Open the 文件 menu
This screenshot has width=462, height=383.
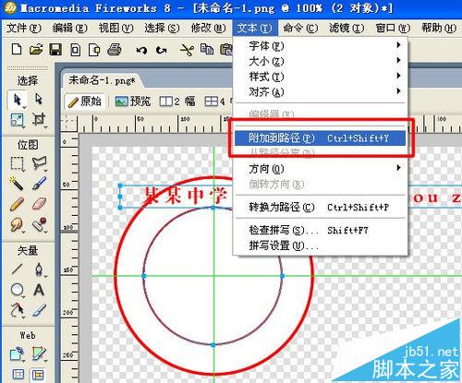tap(24, 29)
